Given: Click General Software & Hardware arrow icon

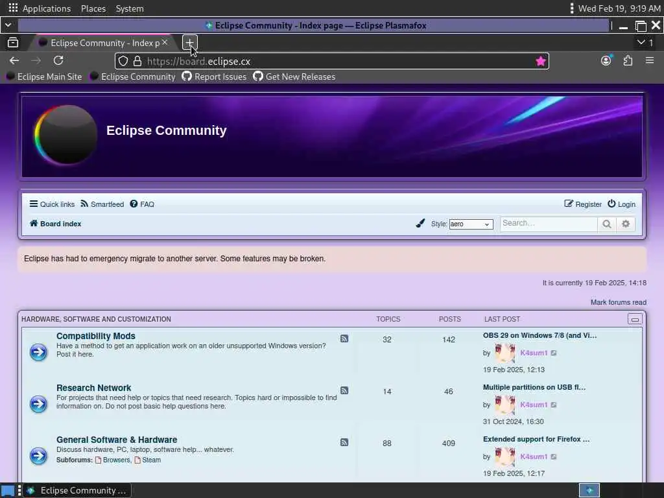Looking at the screenshot, I should click(x=38, y=456).
